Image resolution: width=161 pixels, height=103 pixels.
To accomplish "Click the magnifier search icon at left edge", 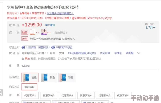I will point(1,92).
